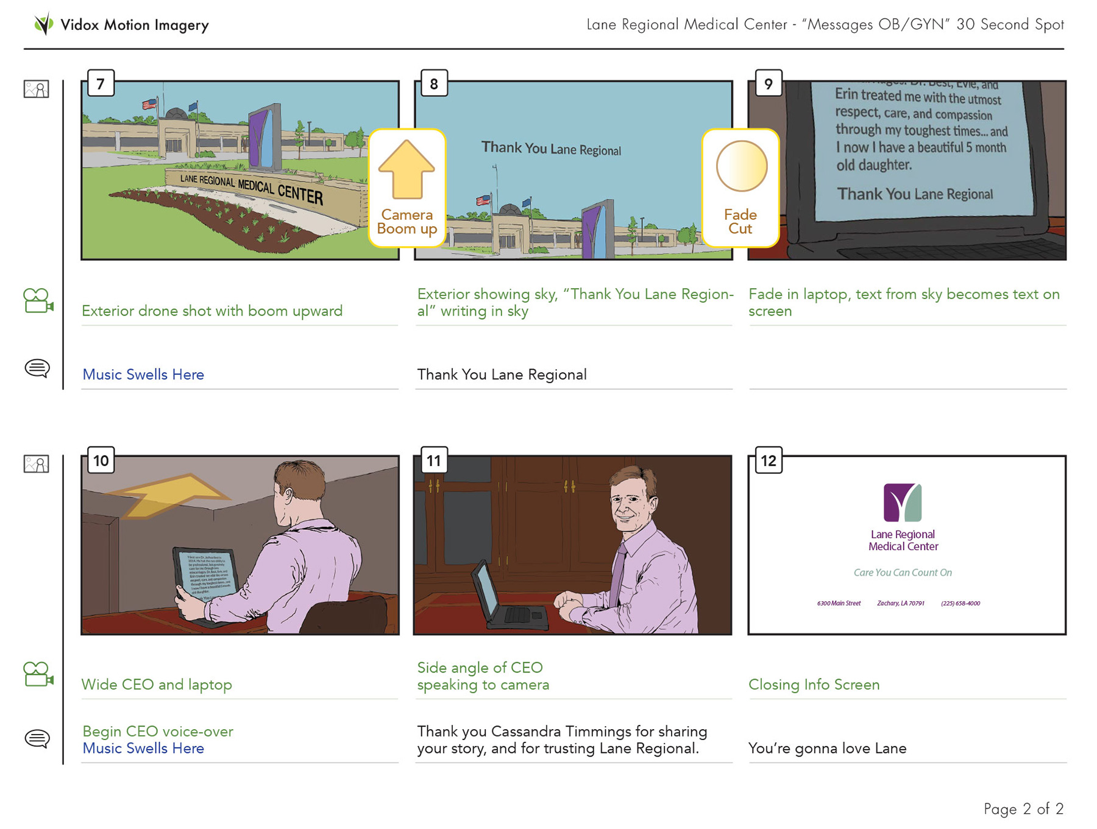The image size is (1097, 829).
Task: Click 'Page 2 of 2' footer
Action: click(1023, 809)
